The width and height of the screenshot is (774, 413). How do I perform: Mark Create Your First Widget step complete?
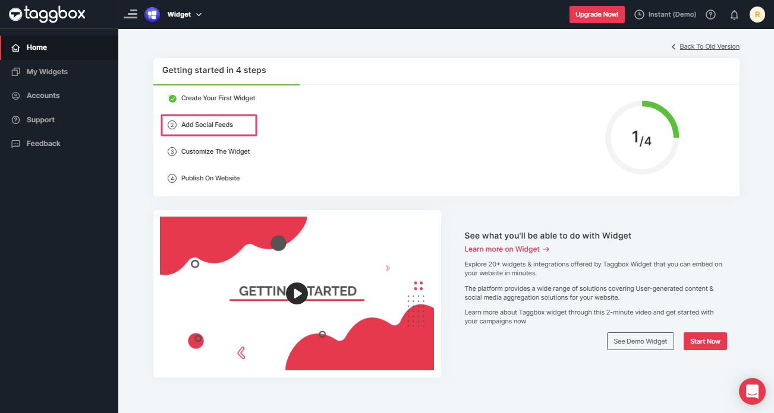click(172, 98)
